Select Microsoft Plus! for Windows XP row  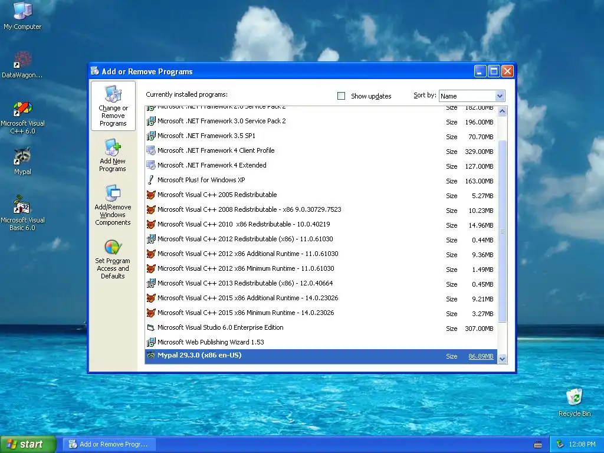coord(321,180)
